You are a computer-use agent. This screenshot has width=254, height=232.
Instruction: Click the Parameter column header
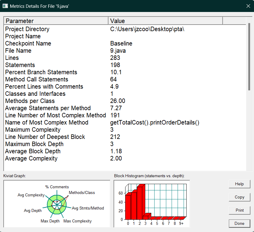(56, 21)
